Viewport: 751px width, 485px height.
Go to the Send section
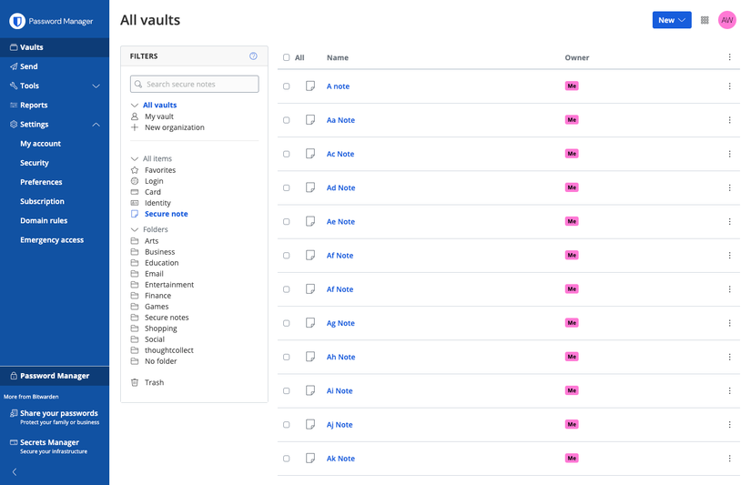29,66
